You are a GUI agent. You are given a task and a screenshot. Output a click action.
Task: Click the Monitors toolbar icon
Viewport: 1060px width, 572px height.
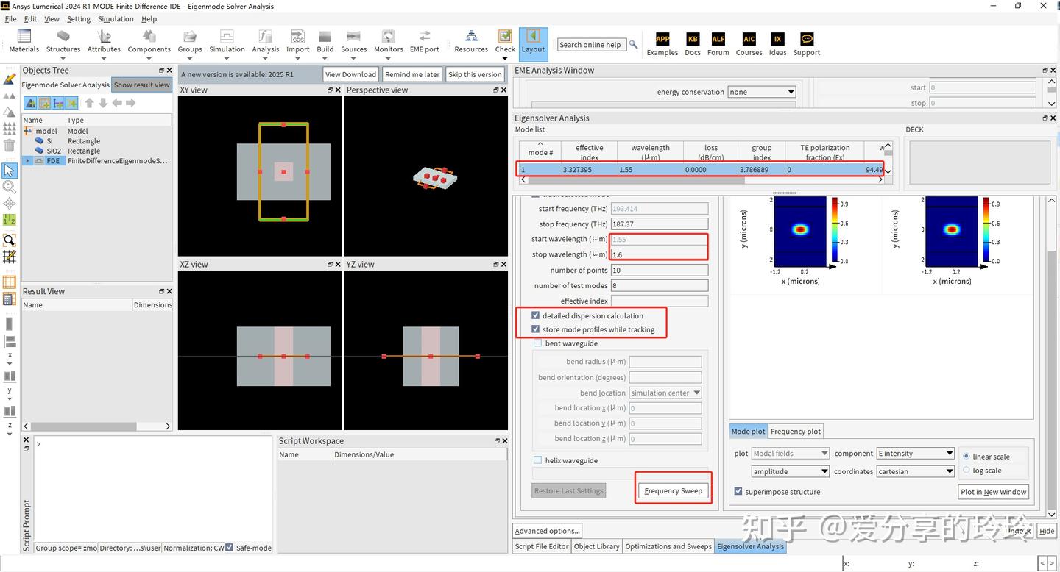(x=388, y=36)
